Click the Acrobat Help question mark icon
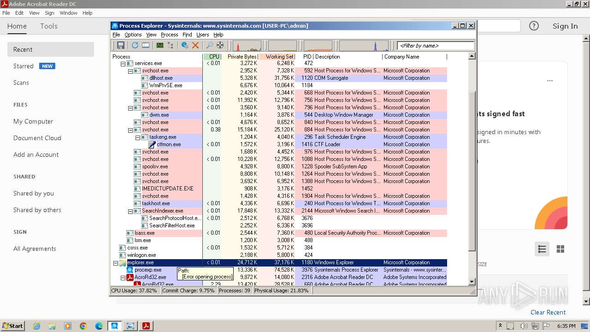 534,26
